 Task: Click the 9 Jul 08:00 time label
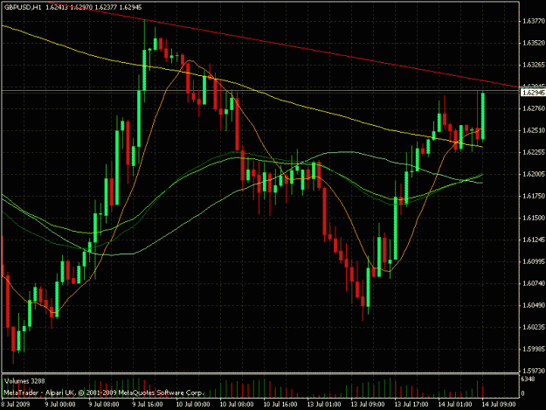click(104, 405)
